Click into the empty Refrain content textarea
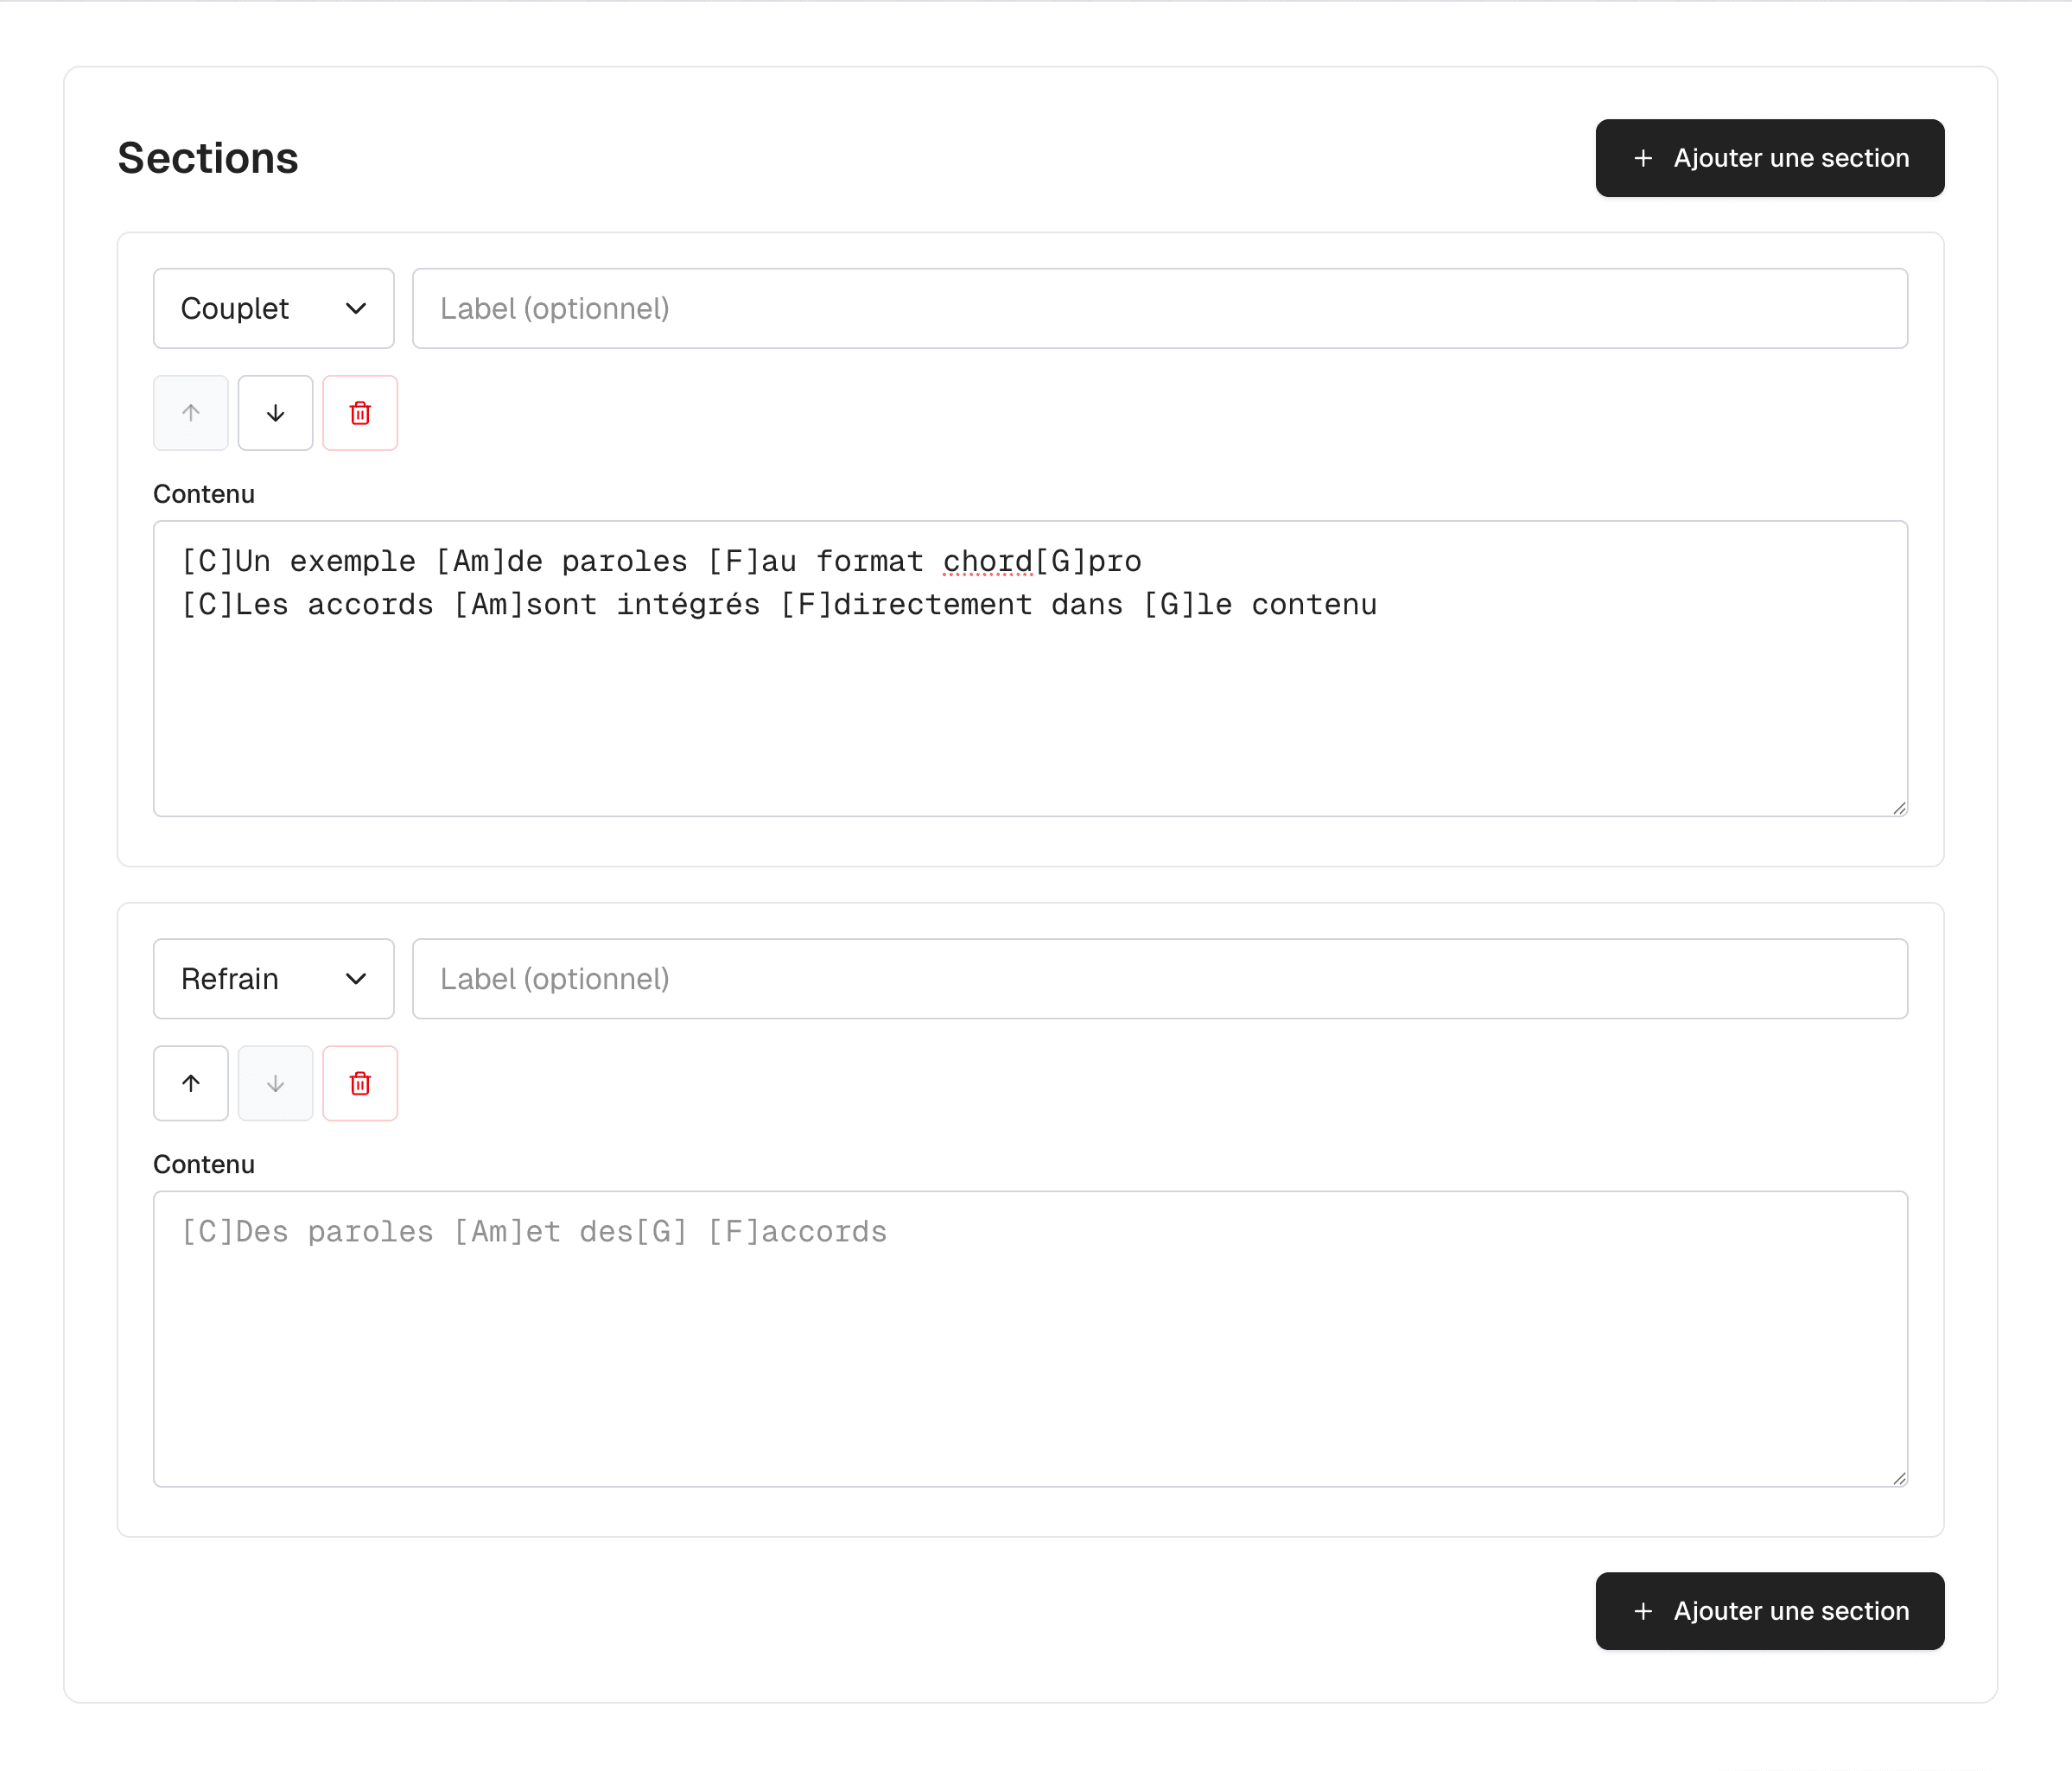The height and width of the screenshot is (1771, 2072). (x=1030, y=1360)
